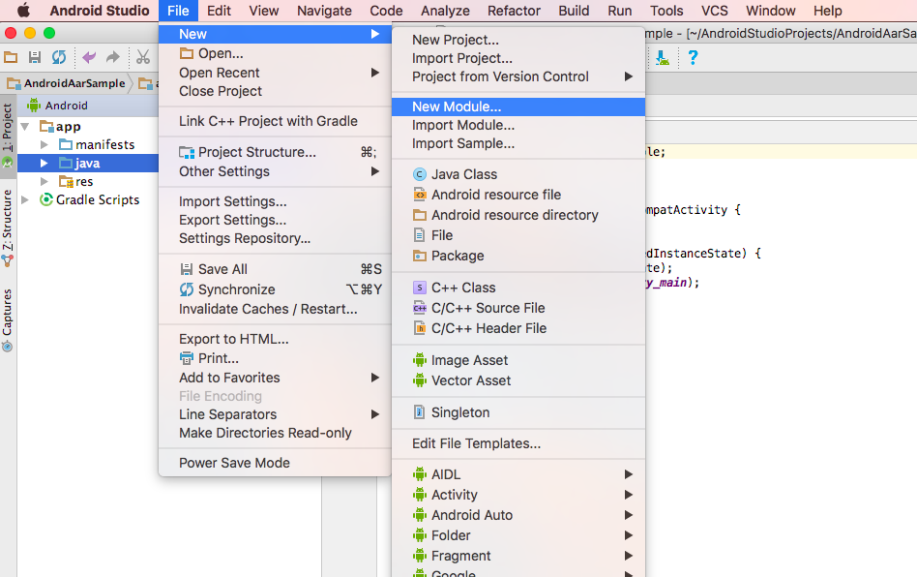The image size is (917, 577).
Task: Click Save All menu item
Action: point(275,269)
